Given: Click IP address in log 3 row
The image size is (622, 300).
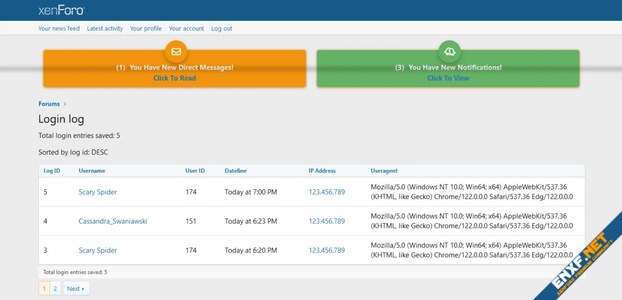Looking at the screenshot, I should (327, 250).
